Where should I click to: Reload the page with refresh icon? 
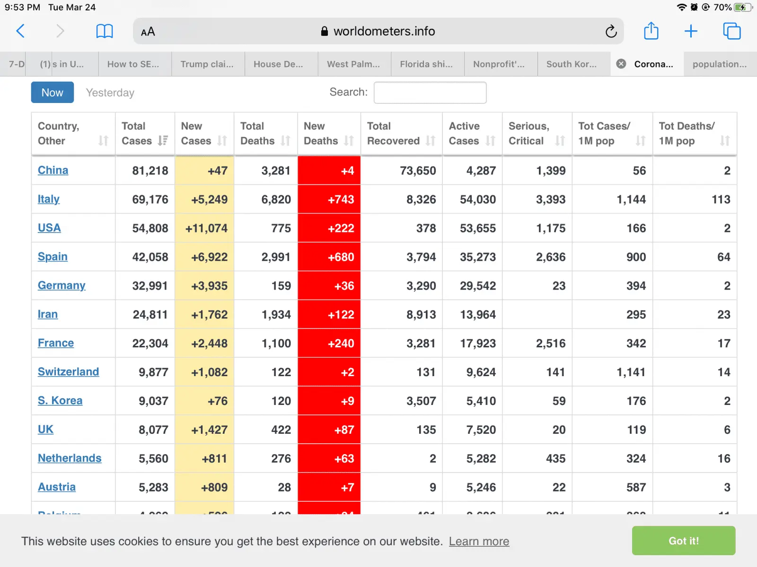click(611, 32)
